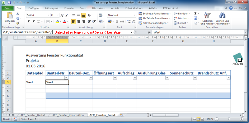Click the red font color A icon

(64, 21)
